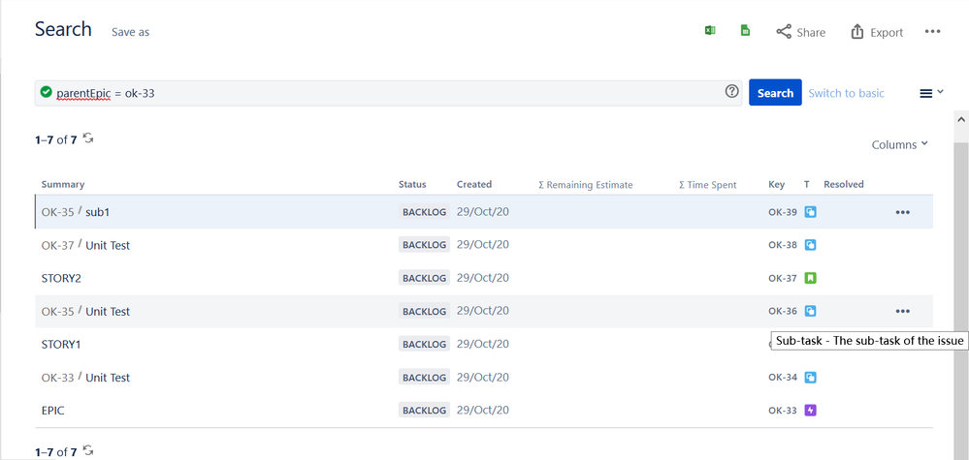The height and width of the screenshot is (460, 969).
Task: Open the Excel export icon
Action: [710, 31]
